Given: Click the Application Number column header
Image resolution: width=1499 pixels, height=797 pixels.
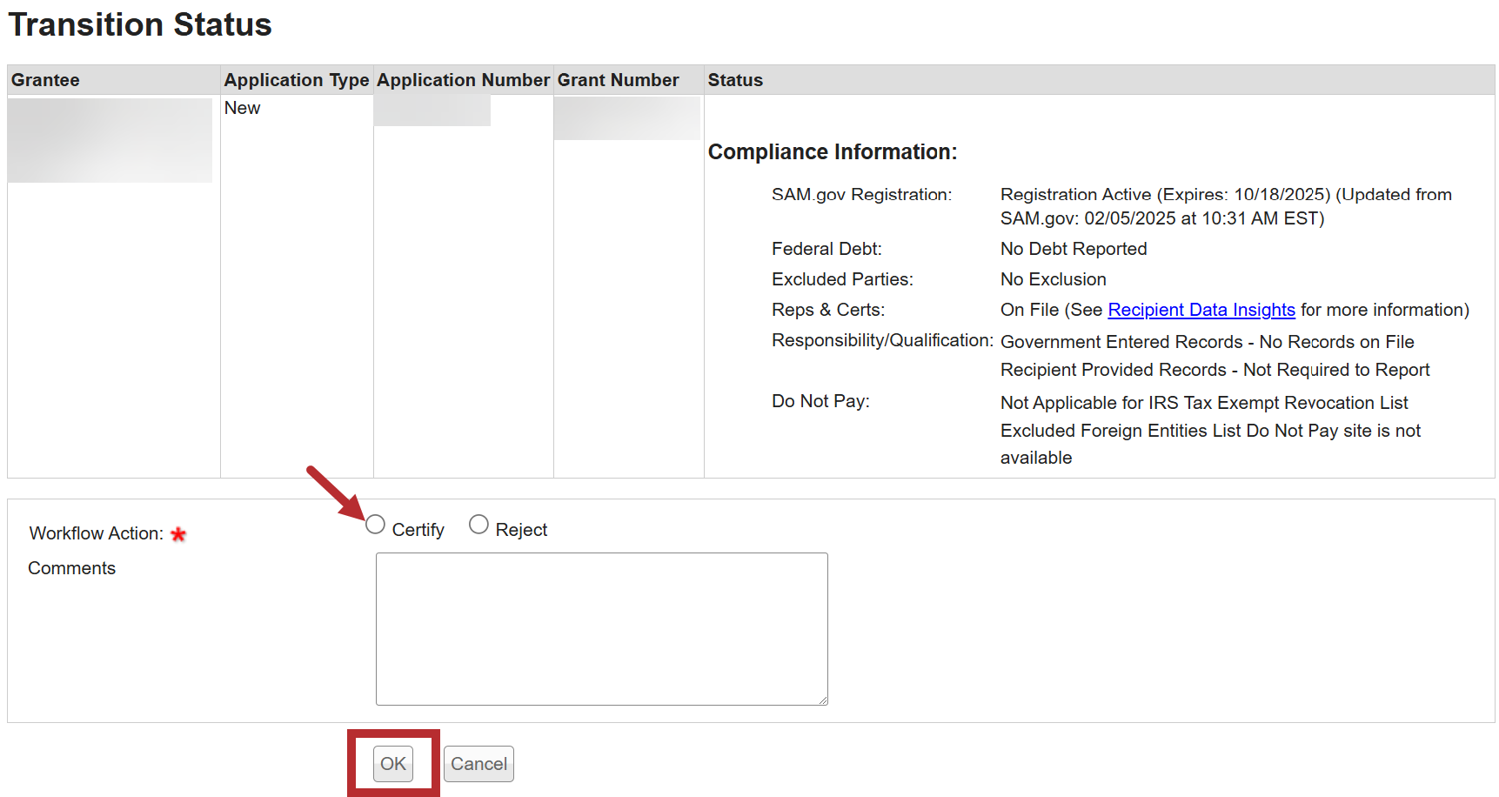Looking at the screenshot, I should pyautogui.click(x=463, y=80).
